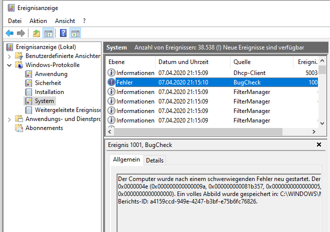Open the ? help menu

(84, 21)
